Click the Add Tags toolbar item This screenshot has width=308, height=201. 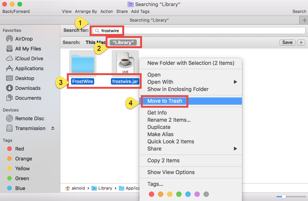pyautogui.click(x=140, y=11)
